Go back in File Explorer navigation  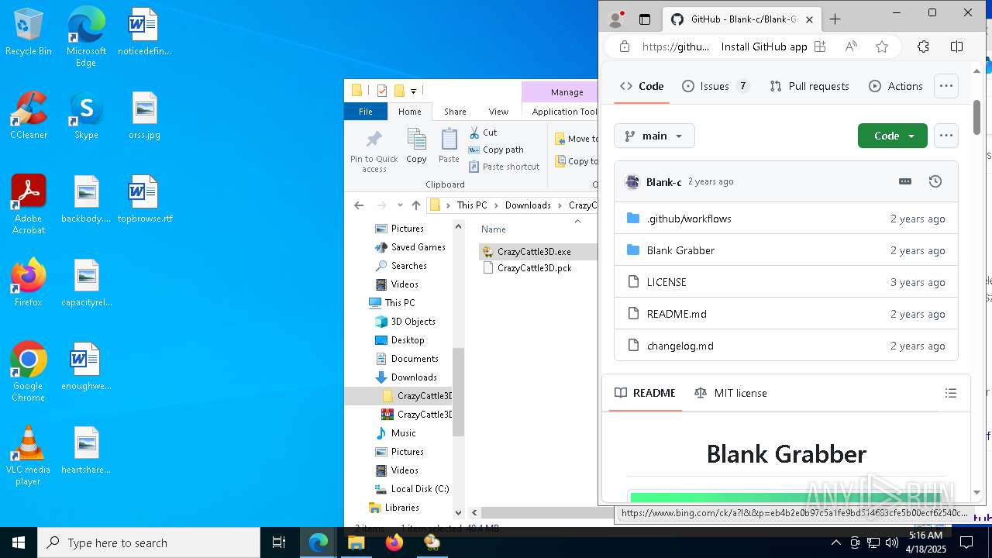tap(358, 205)
